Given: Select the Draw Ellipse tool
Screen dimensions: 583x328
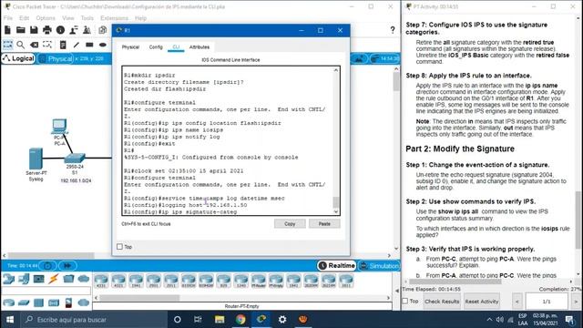Looking at the screenshot, I should point(103,45).
